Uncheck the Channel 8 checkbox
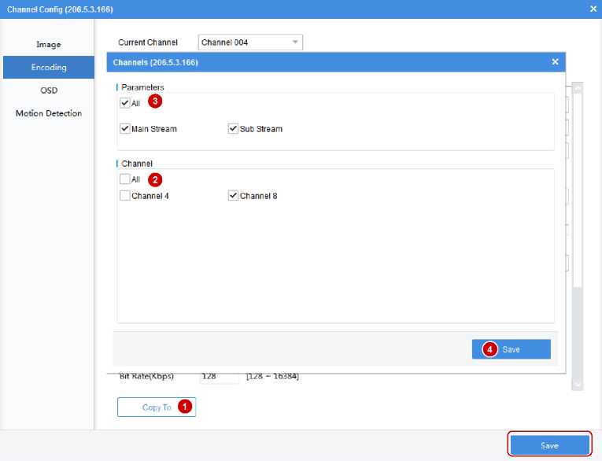The height and width of the screenshot is (461, 602). (234, 196)
